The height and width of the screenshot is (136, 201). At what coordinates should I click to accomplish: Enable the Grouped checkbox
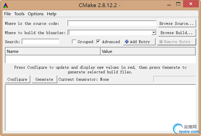point(74,42)
